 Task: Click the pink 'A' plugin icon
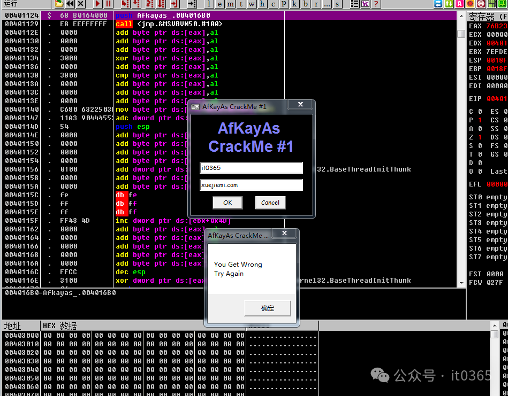459,4
